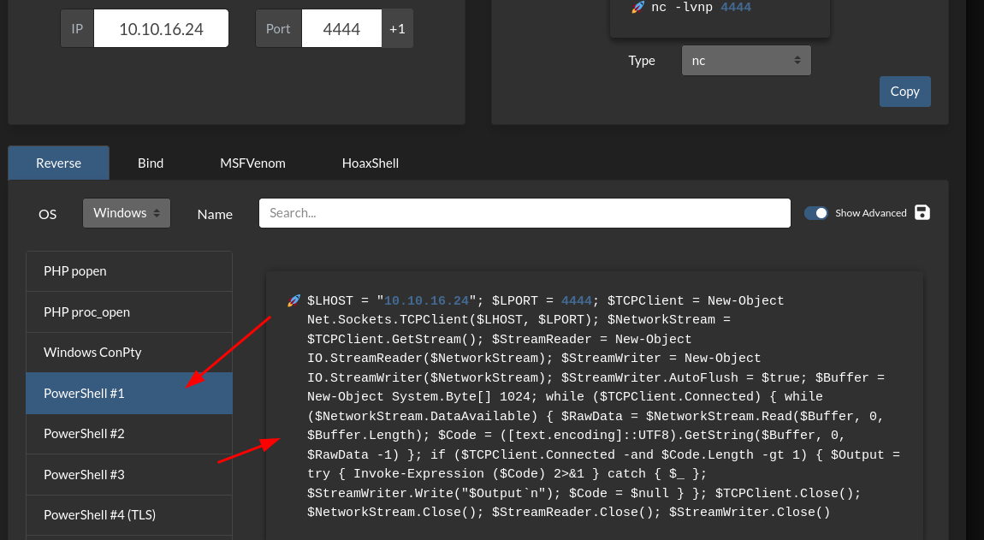Viewport: 984px width, 540px height.
Task: Focus the Name search box
Action: 525,213
